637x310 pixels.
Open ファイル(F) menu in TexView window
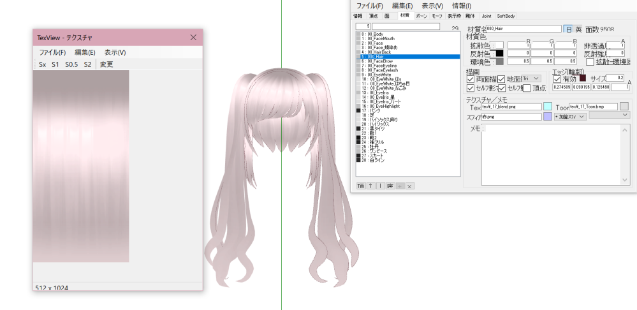[x=52, y=52]
